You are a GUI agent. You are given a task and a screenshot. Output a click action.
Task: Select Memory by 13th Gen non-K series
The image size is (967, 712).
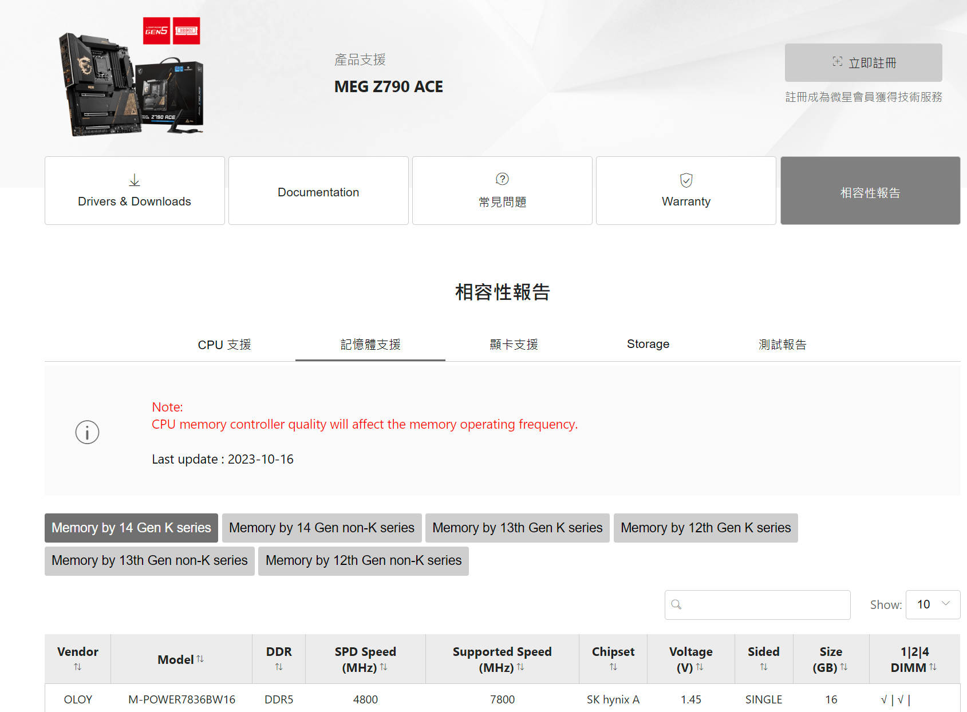(x=149, y=560)
